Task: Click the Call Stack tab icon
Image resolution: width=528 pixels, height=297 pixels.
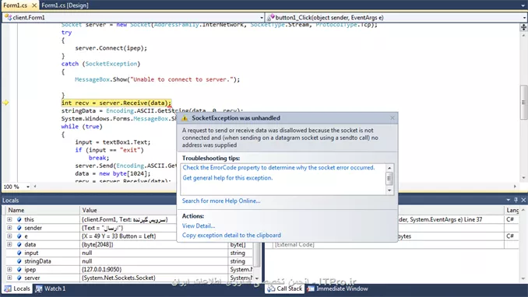Action: [x=271, y=288]
